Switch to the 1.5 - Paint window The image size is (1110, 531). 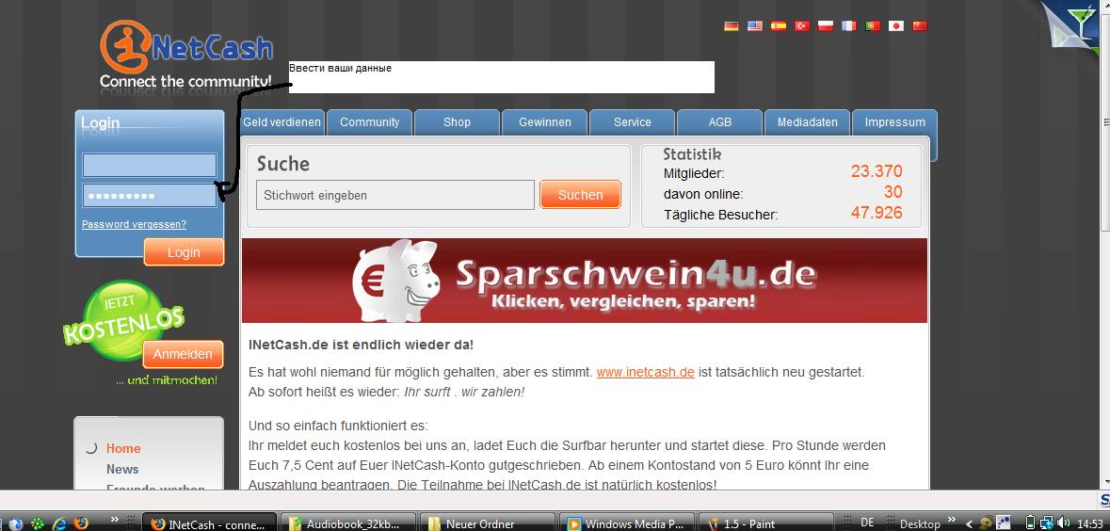(x=768, y=523)
